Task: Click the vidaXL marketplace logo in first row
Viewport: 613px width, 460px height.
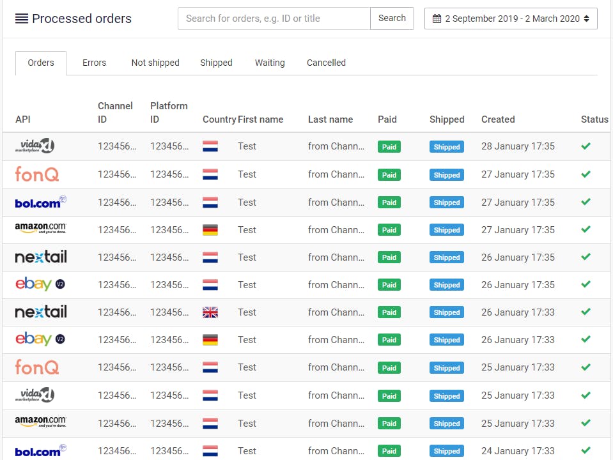Action: 35,146
